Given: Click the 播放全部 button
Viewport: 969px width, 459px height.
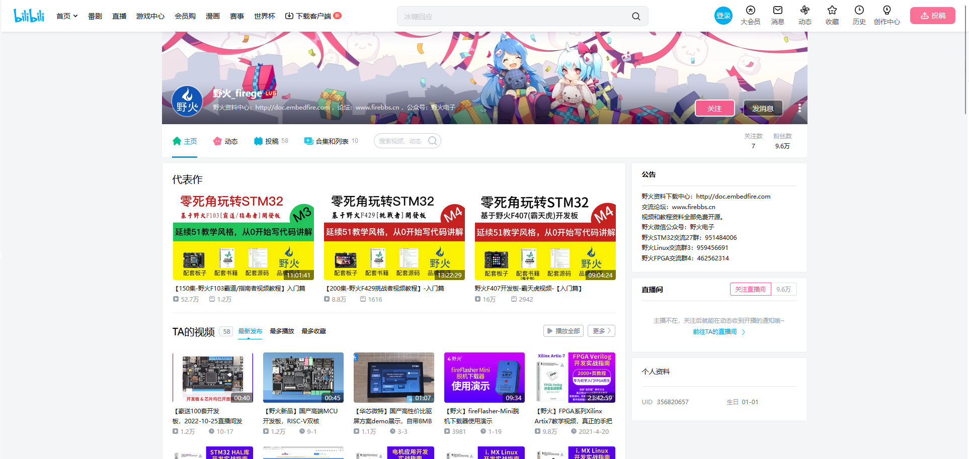Looking at the screenshot, I should click(x=563, y=331).
